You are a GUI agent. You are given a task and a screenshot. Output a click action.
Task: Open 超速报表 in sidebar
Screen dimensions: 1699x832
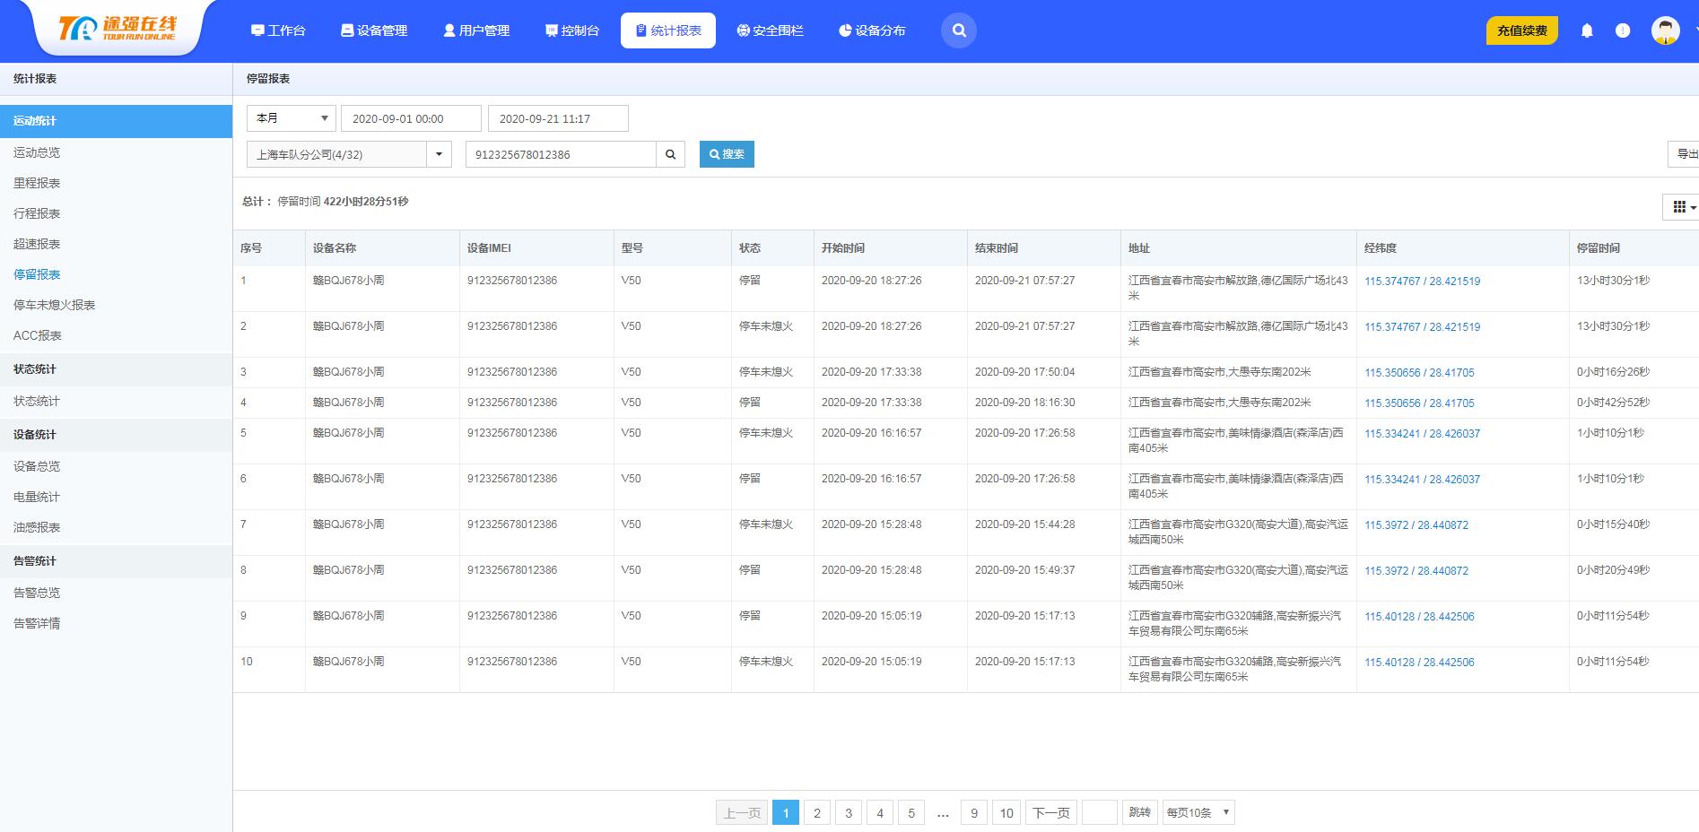tap(37, 244)
